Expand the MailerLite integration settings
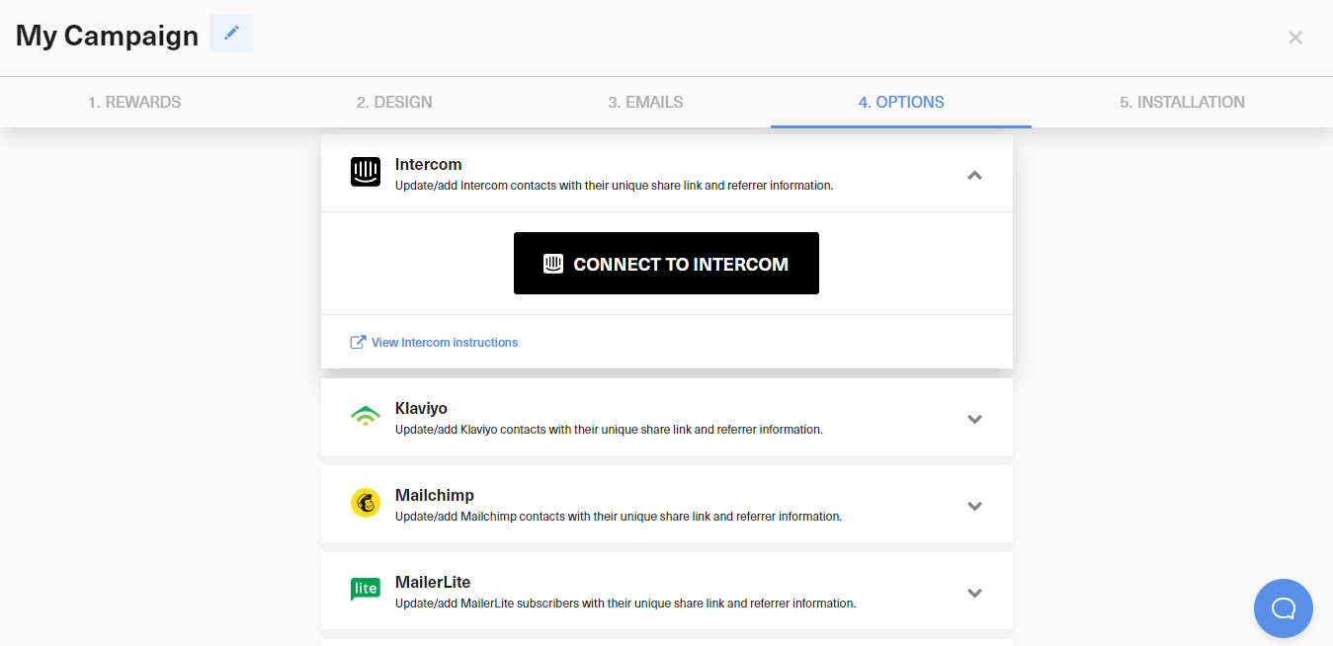Viewport: 1333px width, 646px height. 974,592
